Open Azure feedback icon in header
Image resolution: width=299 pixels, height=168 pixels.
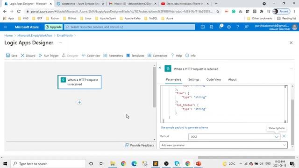[x=246, y=27]
